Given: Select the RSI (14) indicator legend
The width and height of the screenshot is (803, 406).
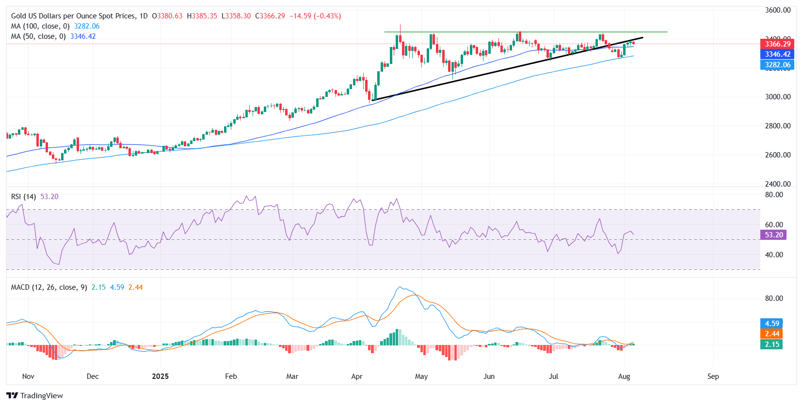Looking at the screenshot, I should click(23, 197).
